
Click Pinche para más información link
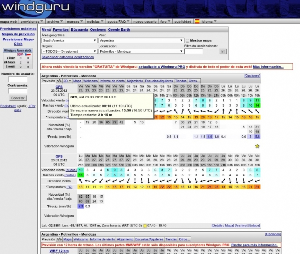[254, 245]
